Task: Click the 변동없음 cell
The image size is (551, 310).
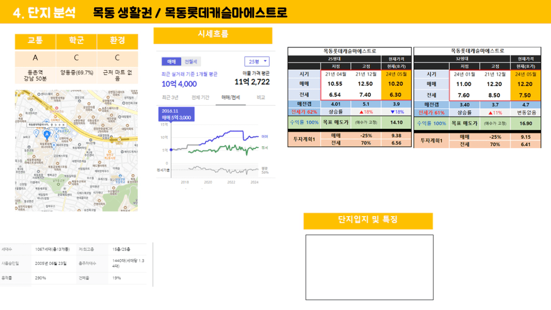Action: point(526,112)
